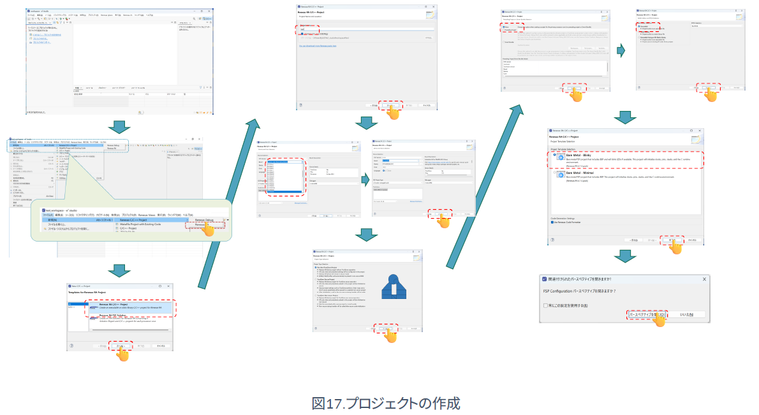Select the Flat (Non-TrustZone) Project radio button
Screen dimensions: 759x415
(316, 268)
